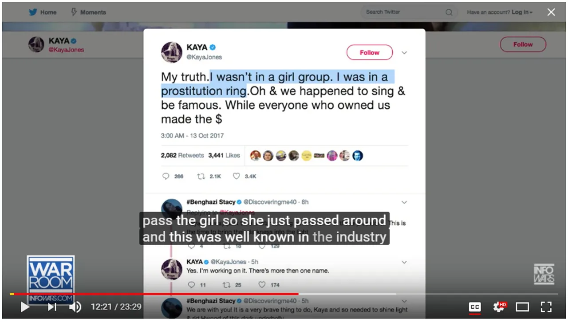Play the video
This screenshot has height=322, width=568.
click(x=25, y=306)
